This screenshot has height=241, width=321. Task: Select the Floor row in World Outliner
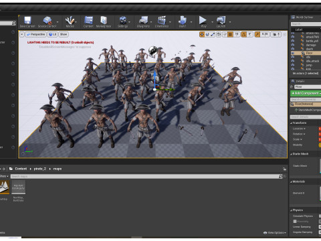pos(306,53)
